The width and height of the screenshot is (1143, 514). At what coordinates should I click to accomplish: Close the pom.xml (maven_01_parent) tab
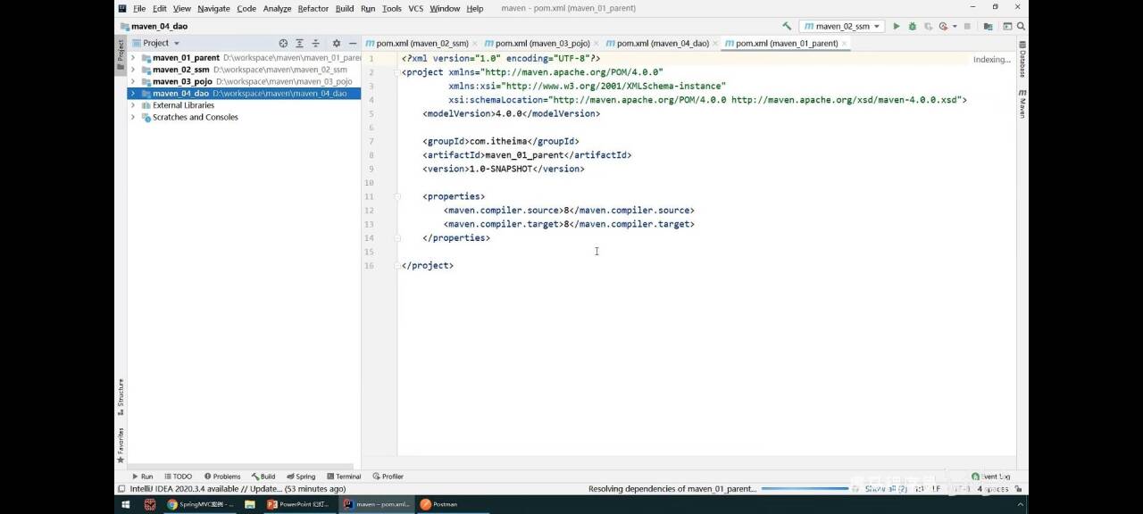point(845,43)
